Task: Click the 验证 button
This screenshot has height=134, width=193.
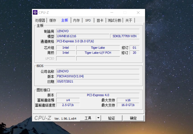Action: pos(112,118)
